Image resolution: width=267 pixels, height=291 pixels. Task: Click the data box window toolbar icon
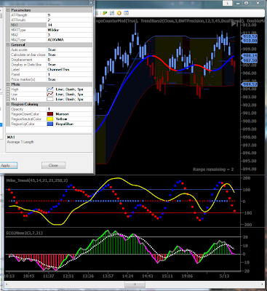126,13
